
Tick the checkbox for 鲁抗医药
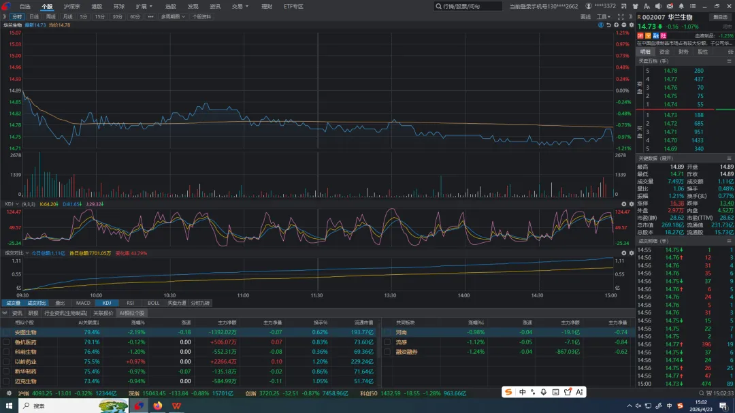coord(6,342)
